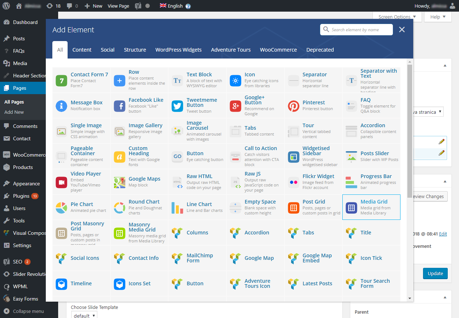Pick the Tweetmeme Button Twitter icon
Image resolution: width=459 pixels, height=318 pixels.
click(x=177, y=106)
